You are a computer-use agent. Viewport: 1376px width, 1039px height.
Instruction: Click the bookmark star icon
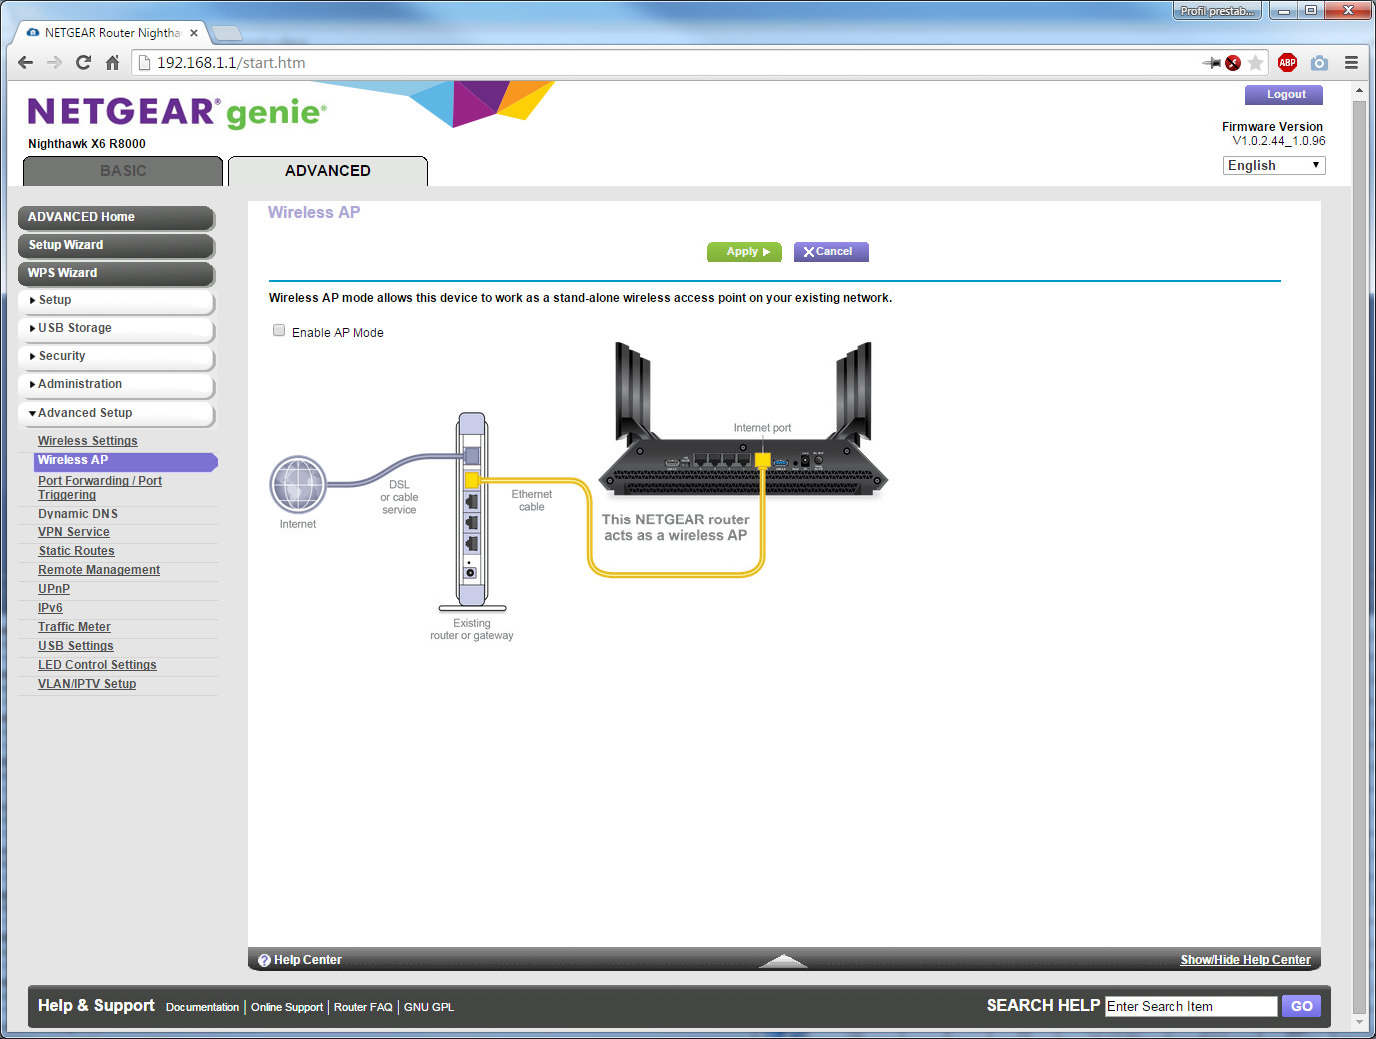tap(1256, 63)
